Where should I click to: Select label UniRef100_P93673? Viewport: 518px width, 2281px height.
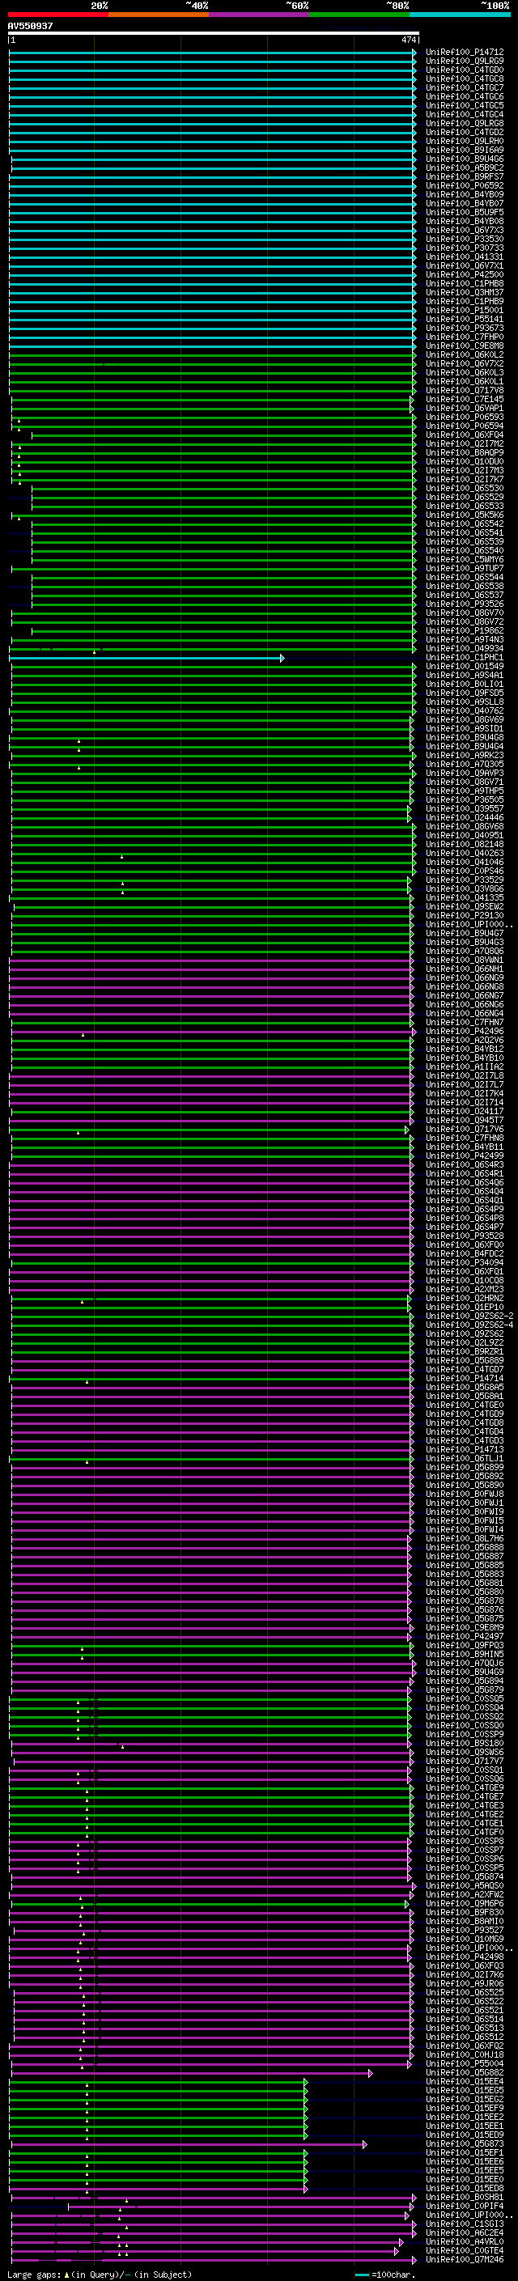coord(465,329)
